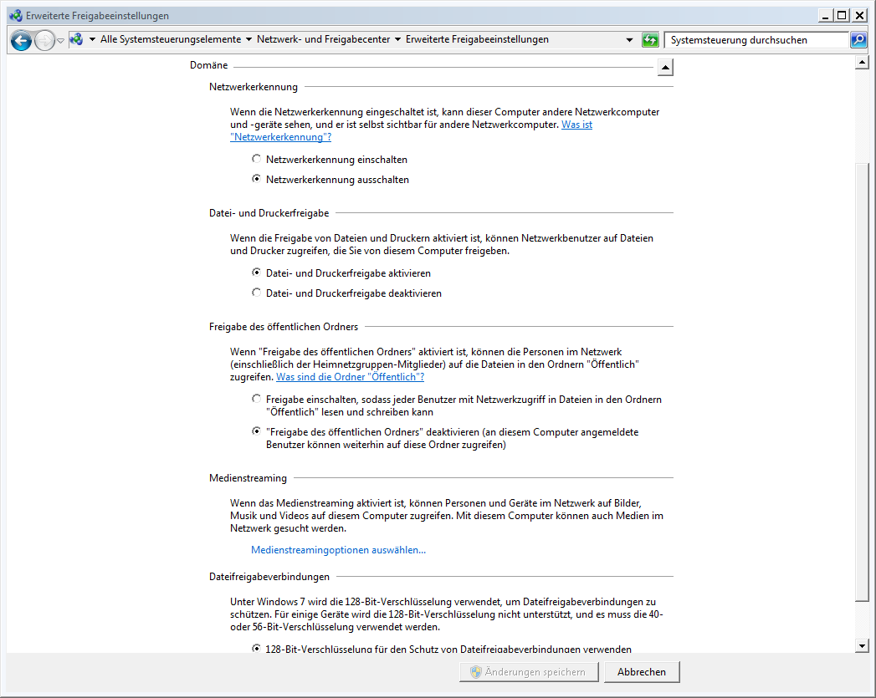
Task: Open Medienstreamingoptionen auswählen link
Action: (338, 550)
